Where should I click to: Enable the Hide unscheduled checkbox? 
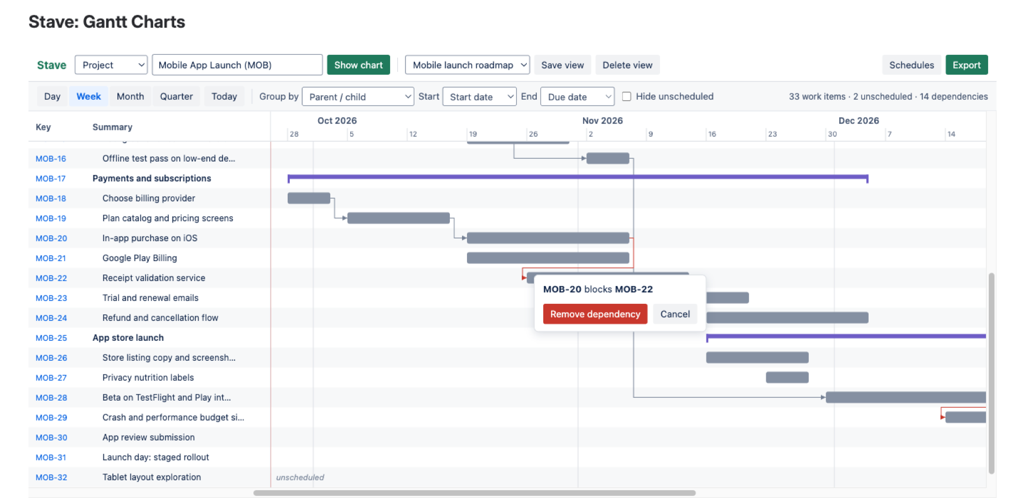coord(627,96)
